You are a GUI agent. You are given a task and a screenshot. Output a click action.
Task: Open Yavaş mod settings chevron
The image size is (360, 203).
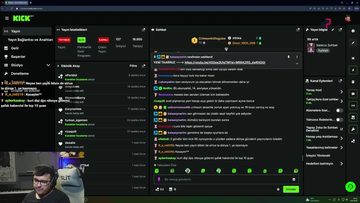341,92
